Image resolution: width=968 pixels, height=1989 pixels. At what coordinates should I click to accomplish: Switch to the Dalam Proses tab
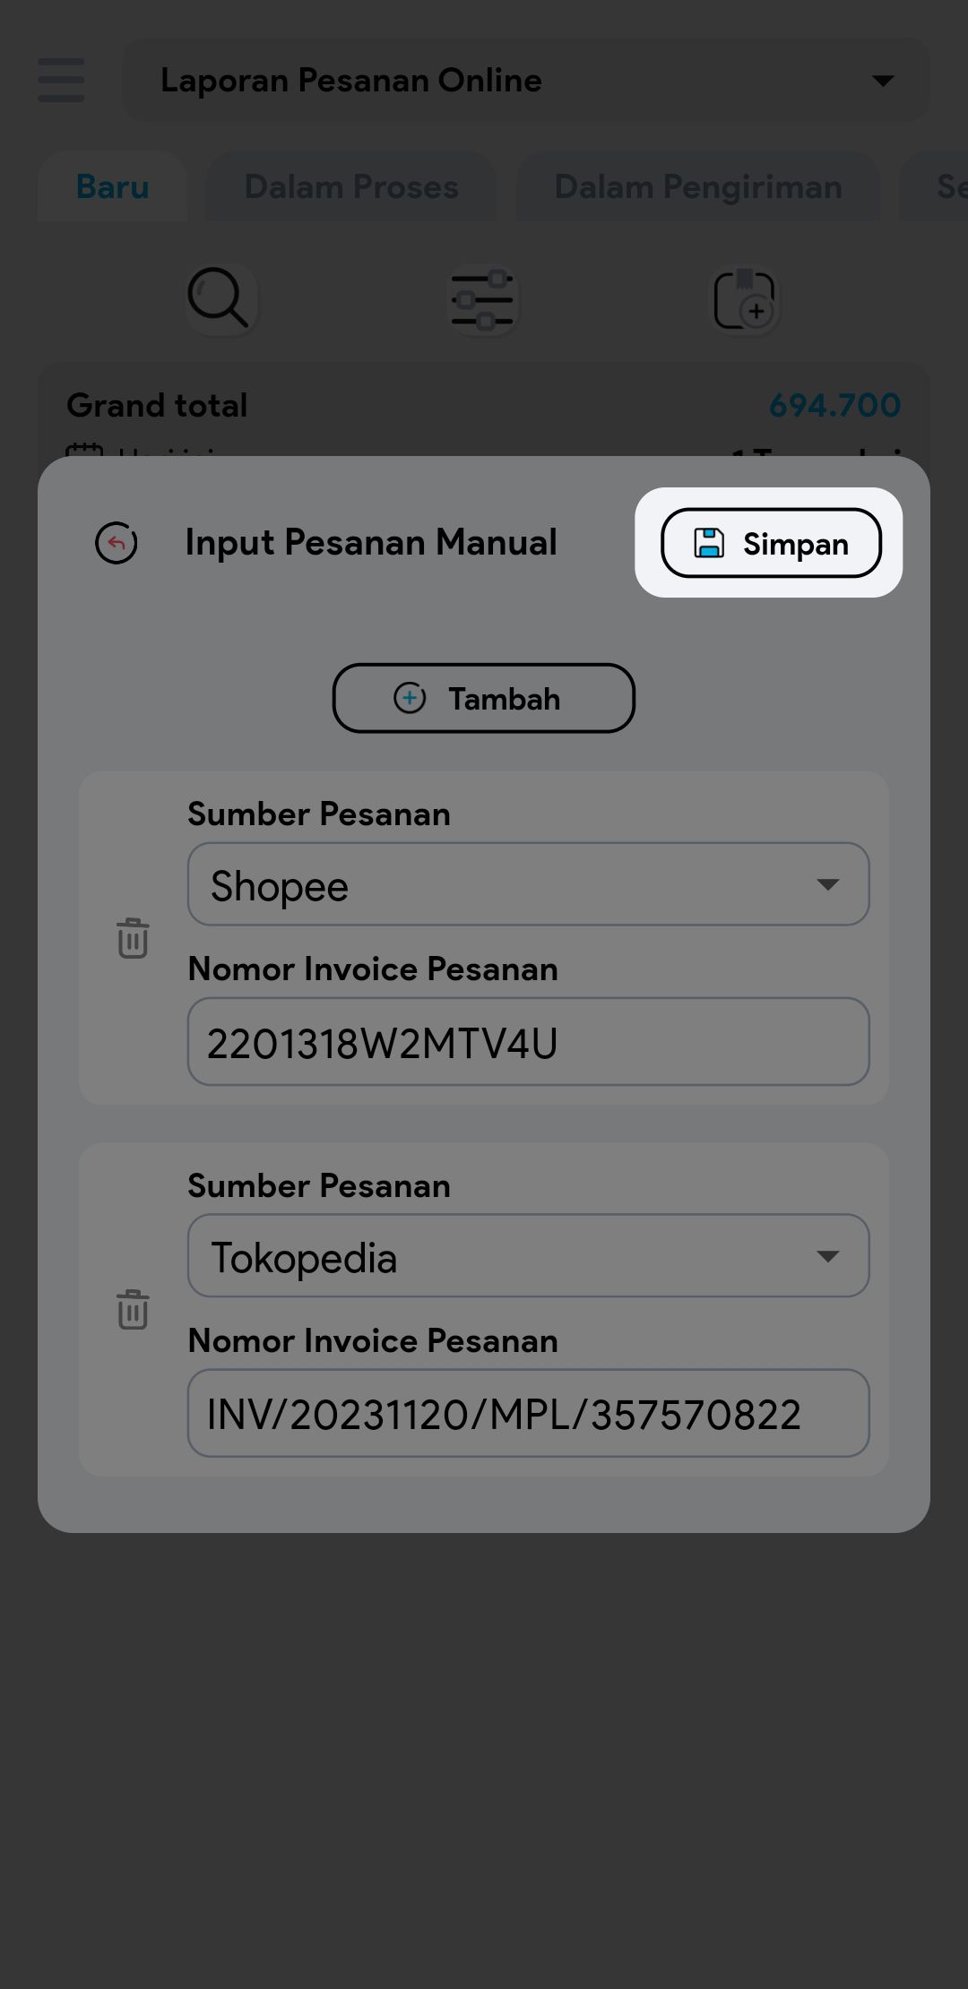[x=351, y=187]
